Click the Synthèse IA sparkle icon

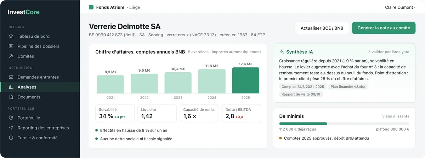[x=282, y=52]
